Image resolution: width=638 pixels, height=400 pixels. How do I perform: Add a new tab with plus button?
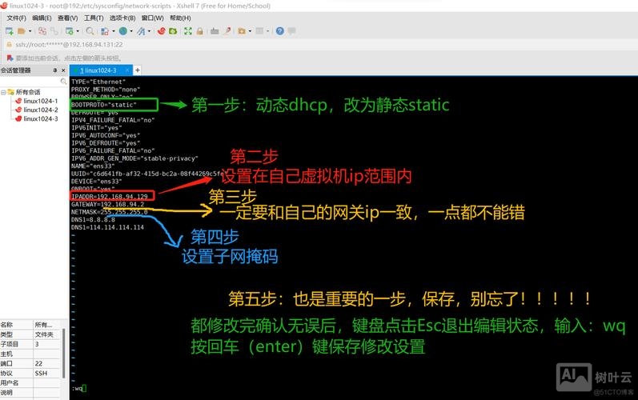point(138,70)
